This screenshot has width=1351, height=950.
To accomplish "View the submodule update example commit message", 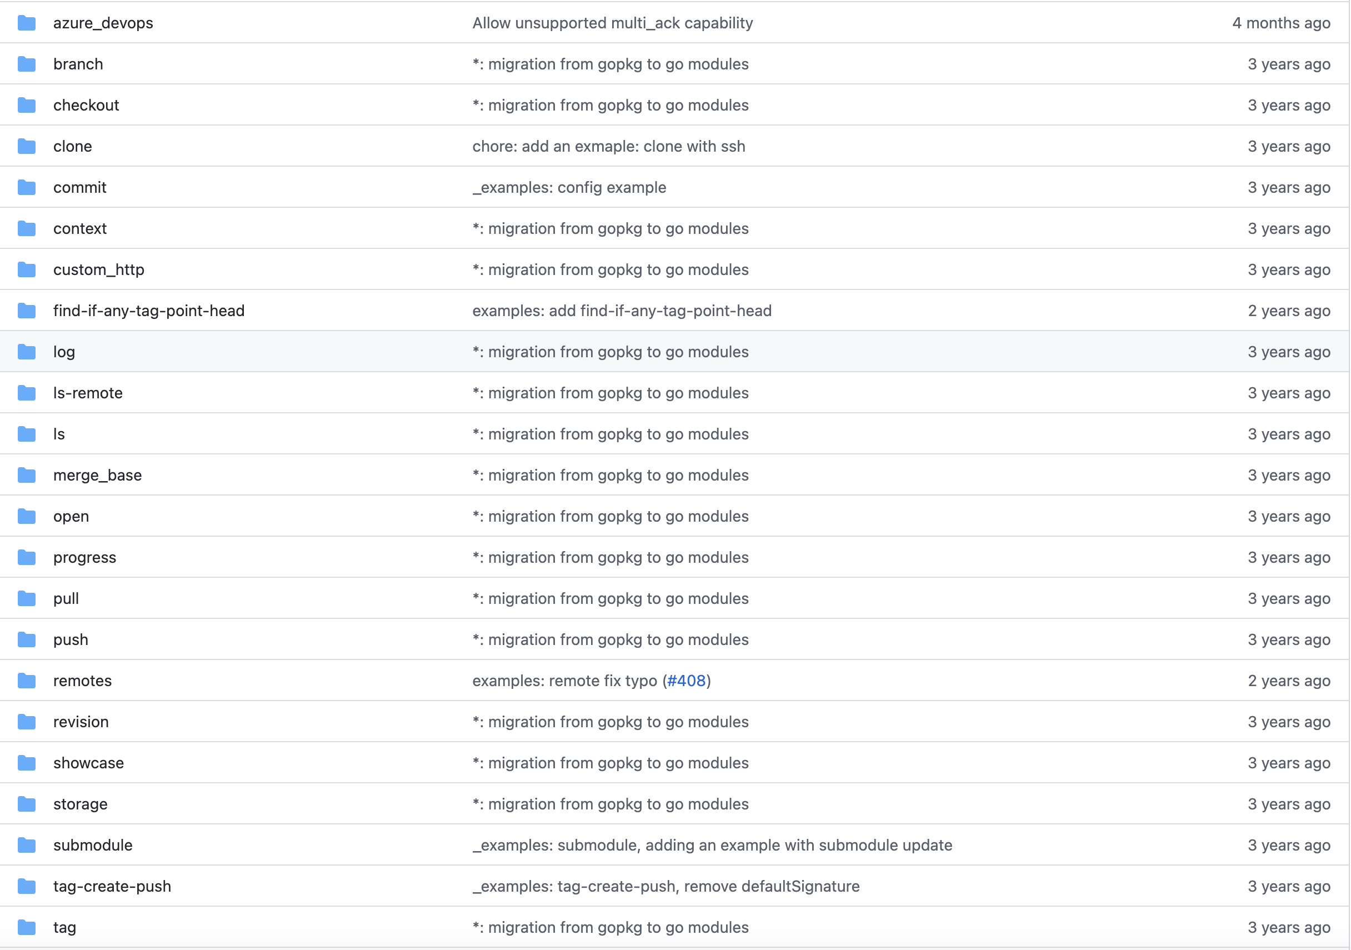I will (712, 845).
